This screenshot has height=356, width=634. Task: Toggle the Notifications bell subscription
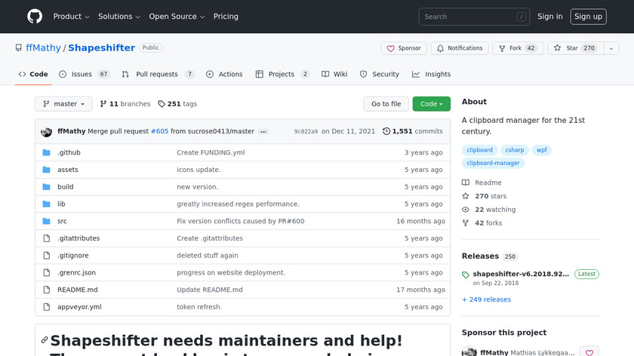(459, 48)
